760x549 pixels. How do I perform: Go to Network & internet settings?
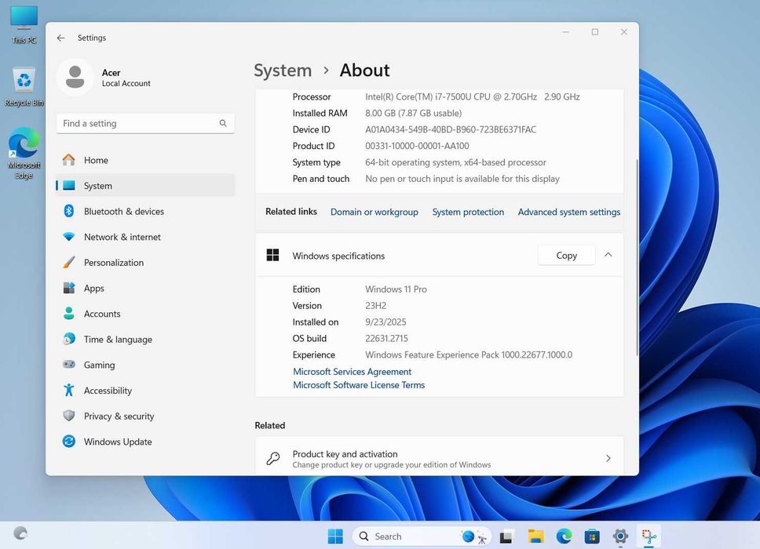point(145,237)
